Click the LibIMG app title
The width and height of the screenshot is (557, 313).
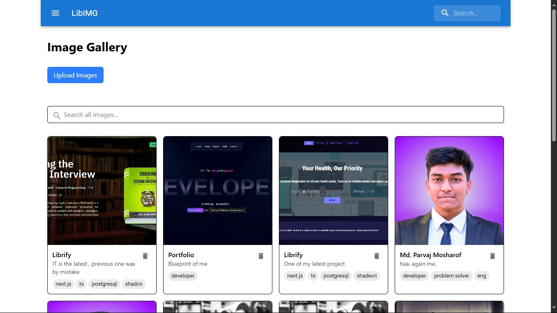[x=85, y=13]
